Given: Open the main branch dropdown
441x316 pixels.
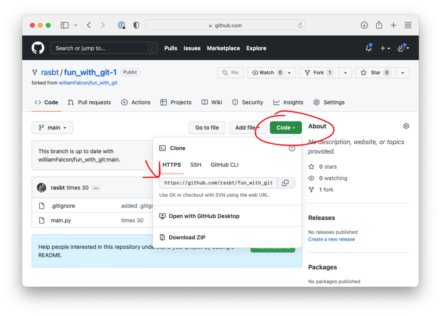Looking at the screenshot, I should point(52,127).
